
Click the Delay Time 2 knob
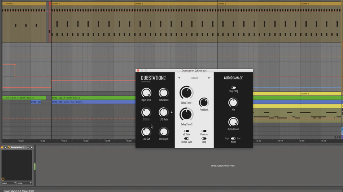(186, 114)
